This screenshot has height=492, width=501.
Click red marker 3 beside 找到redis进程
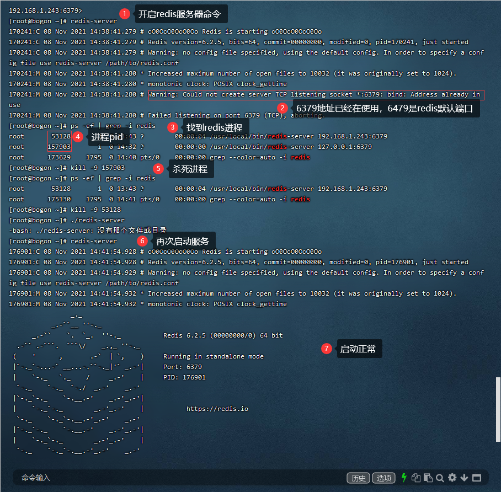(x=173, y=127)
